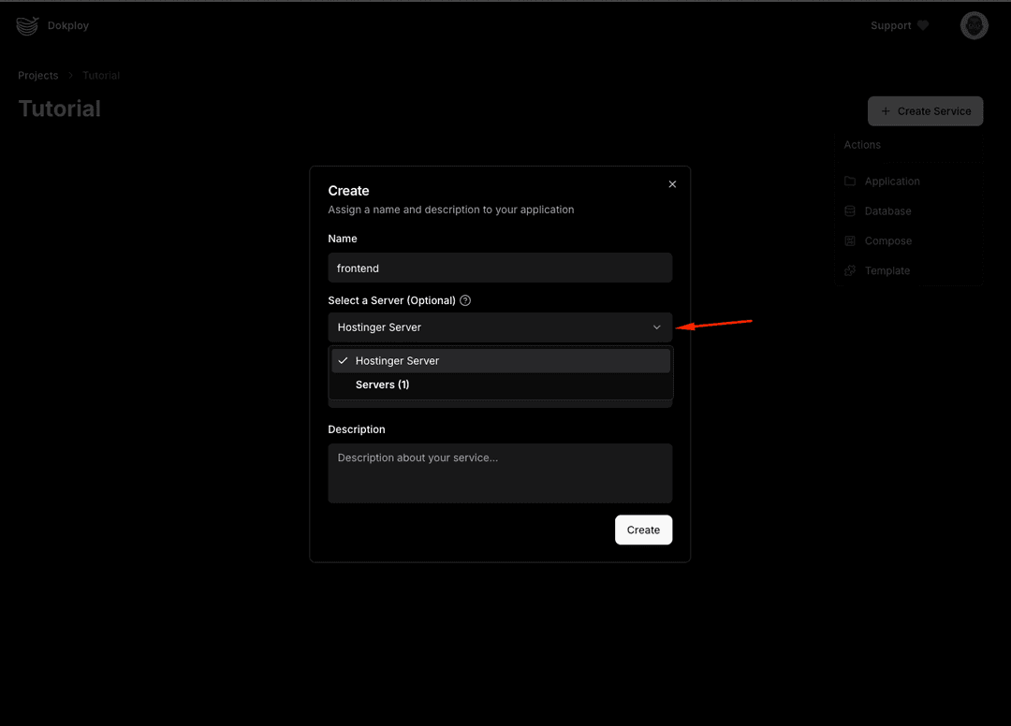1011x726 pixels.
Task: Expand the server dropdown chevron
Action: (657, 327)
